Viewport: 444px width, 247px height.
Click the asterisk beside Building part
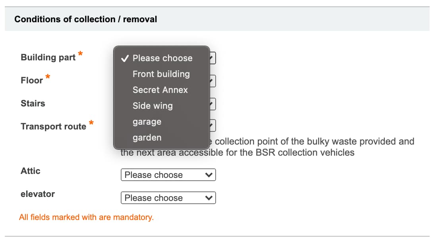pos(80,54)
